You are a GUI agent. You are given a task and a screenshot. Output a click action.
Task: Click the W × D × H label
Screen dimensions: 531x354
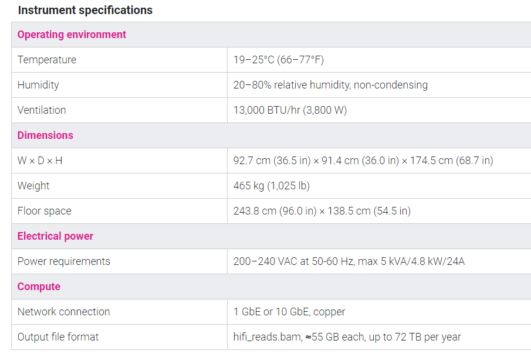(x=40, y=161)
